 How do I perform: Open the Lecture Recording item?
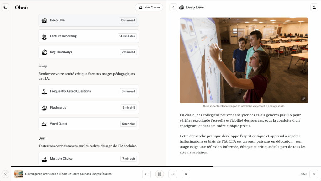[88, 36]
